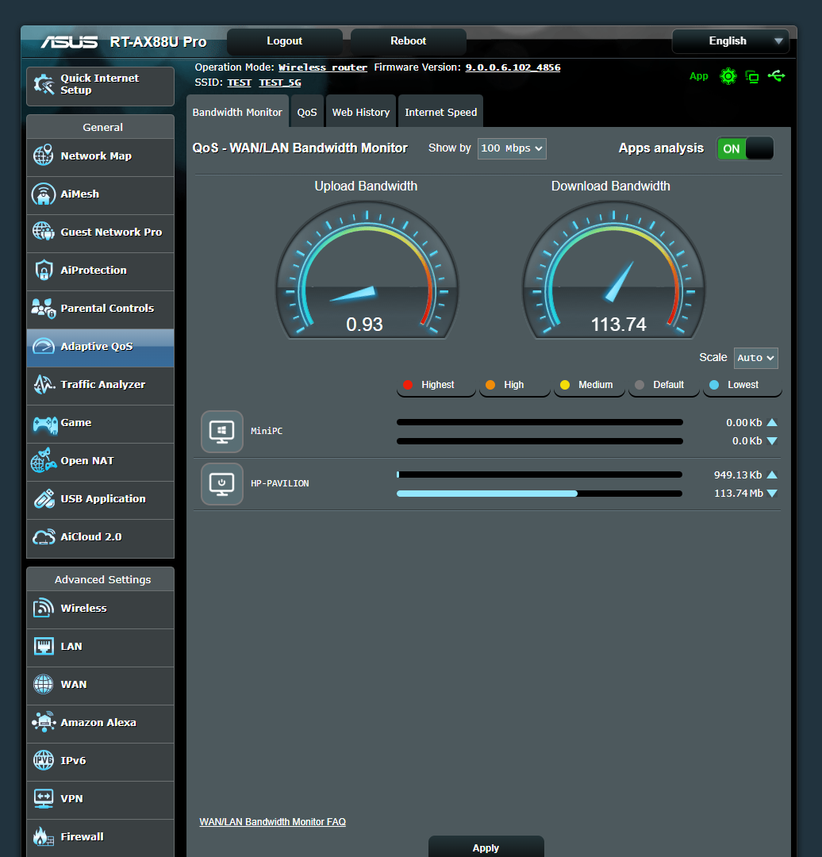Click the Firewall flame icon
Screen dimensions: 822x857
pyautogui.click(x=43, y=837)
